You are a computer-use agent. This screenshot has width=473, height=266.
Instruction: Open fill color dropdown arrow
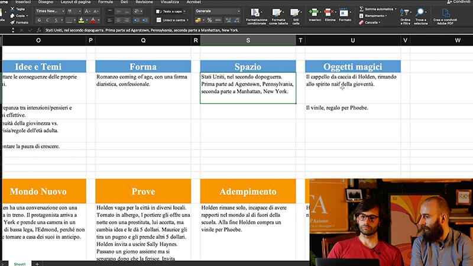pyautogui.click(x=86, y=20)
